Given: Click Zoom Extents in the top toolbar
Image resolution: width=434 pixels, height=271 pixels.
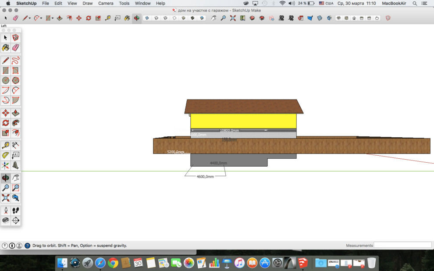Looking at the screenshot, I should click(x=233, y=18).
